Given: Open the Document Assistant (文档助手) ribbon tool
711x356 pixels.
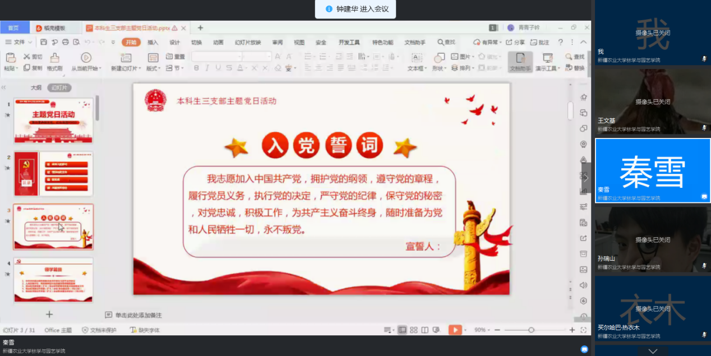Looking at the screenshot, I should pos(520,62).
